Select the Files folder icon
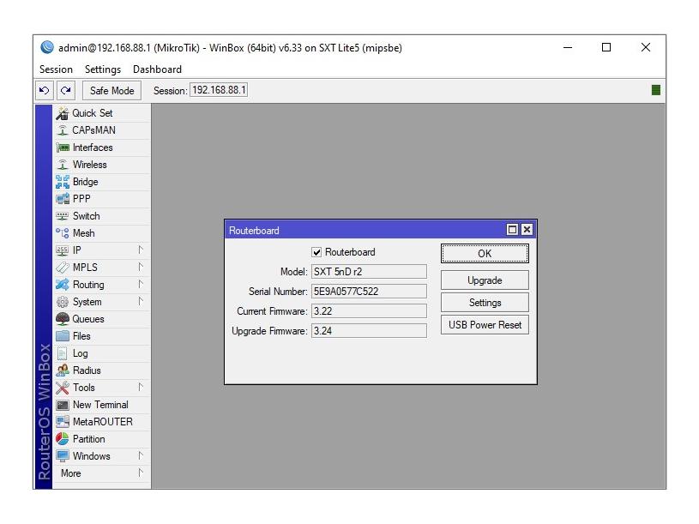The height and width of the screenshot is (524, 699). (63, 336)
